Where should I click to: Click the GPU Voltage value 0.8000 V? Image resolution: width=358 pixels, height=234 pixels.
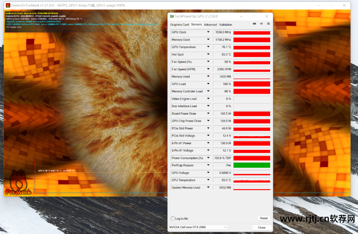[225, 173]
